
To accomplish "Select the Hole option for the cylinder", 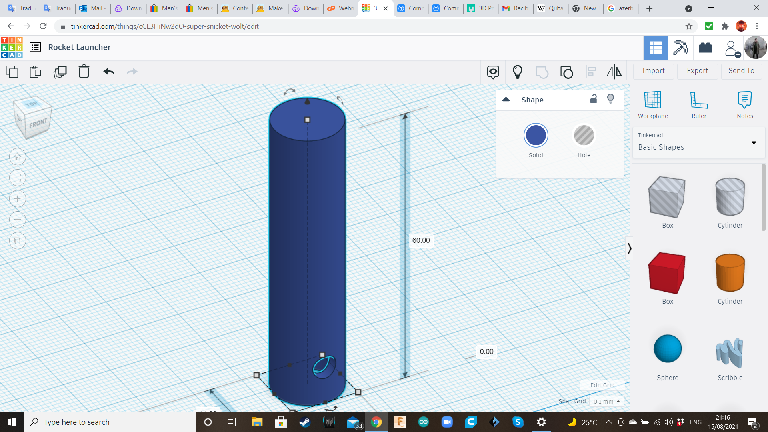I will 584,135.
